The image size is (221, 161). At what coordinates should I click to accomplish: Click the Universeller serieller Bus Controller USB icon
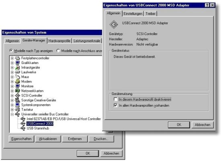[x=17, y=114]
